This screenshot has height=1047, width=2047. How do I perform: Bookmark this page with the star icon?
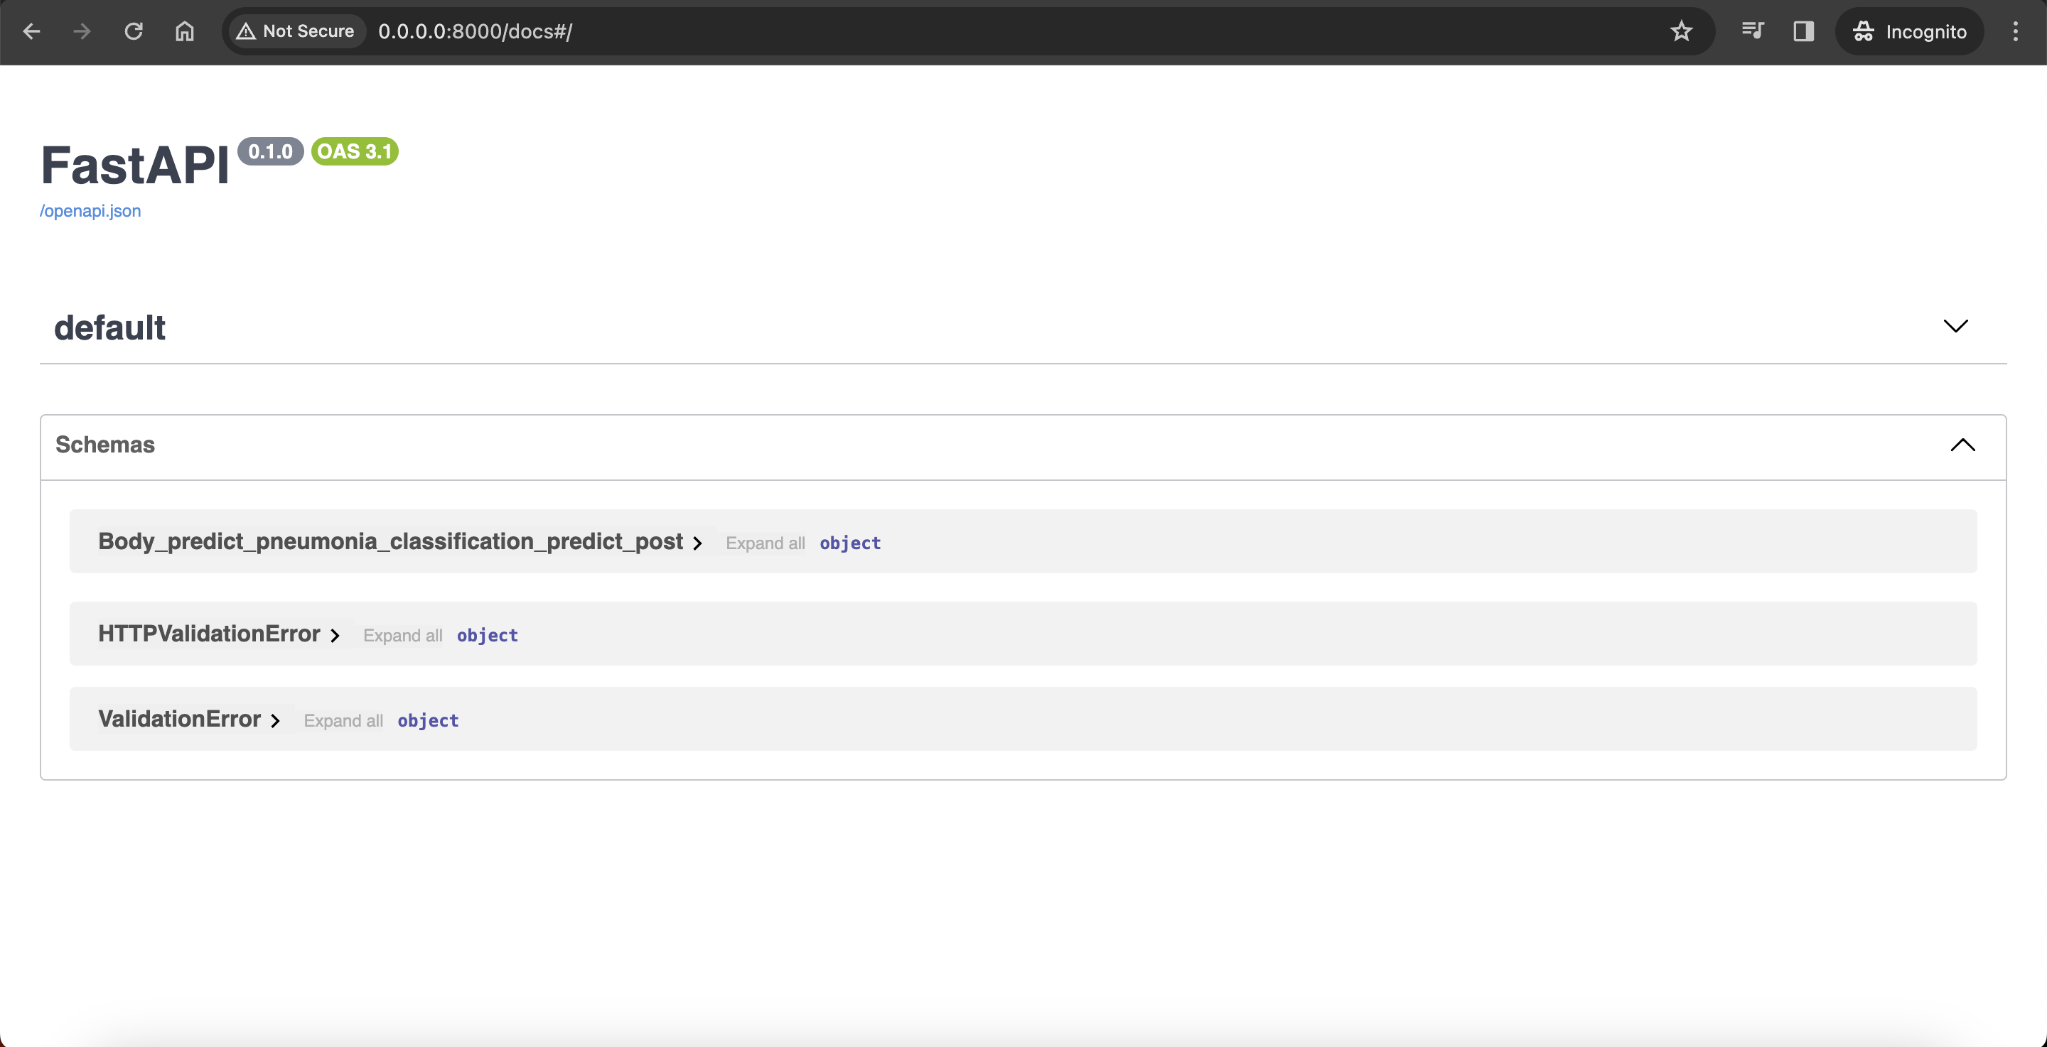pos(1681,31)
